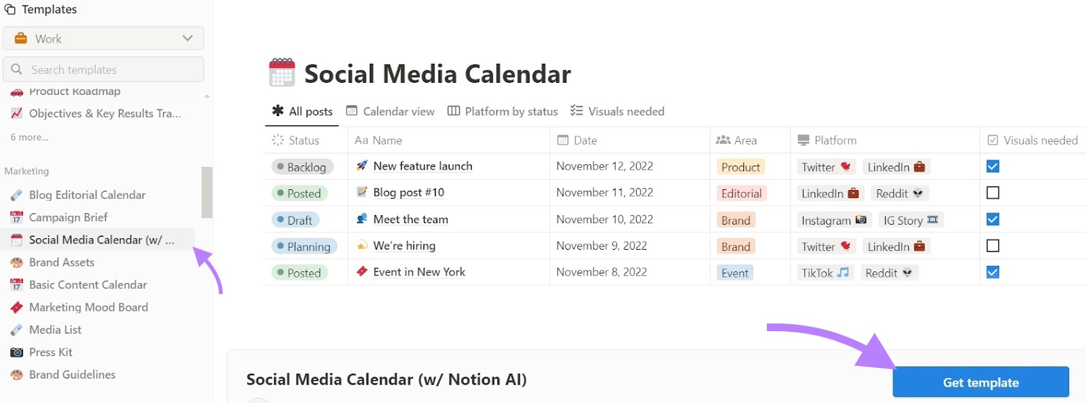Screen dimensions: 1086x403
Task: Click the Social Media Calendar page icon
Action: click(282, 73)
